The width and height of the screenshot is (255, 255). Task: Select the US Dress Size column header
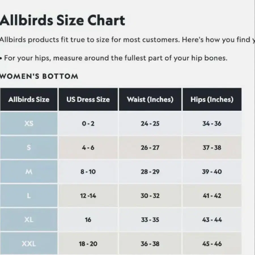(x=88, y=99)
